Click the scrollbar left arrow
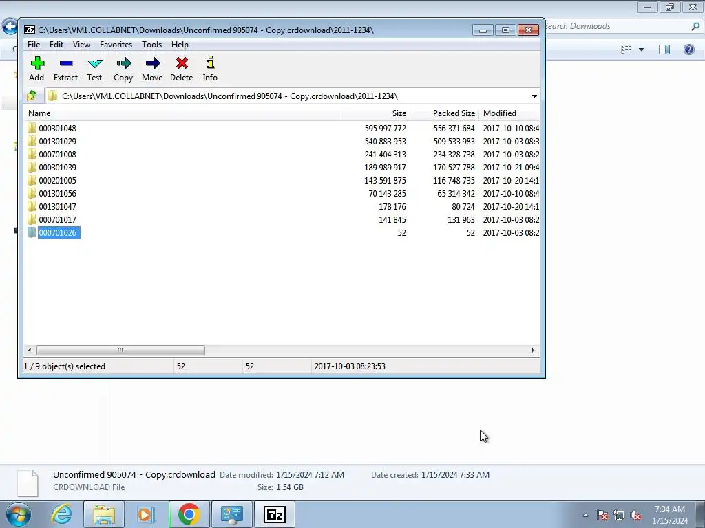 click(x=30, y=350)
